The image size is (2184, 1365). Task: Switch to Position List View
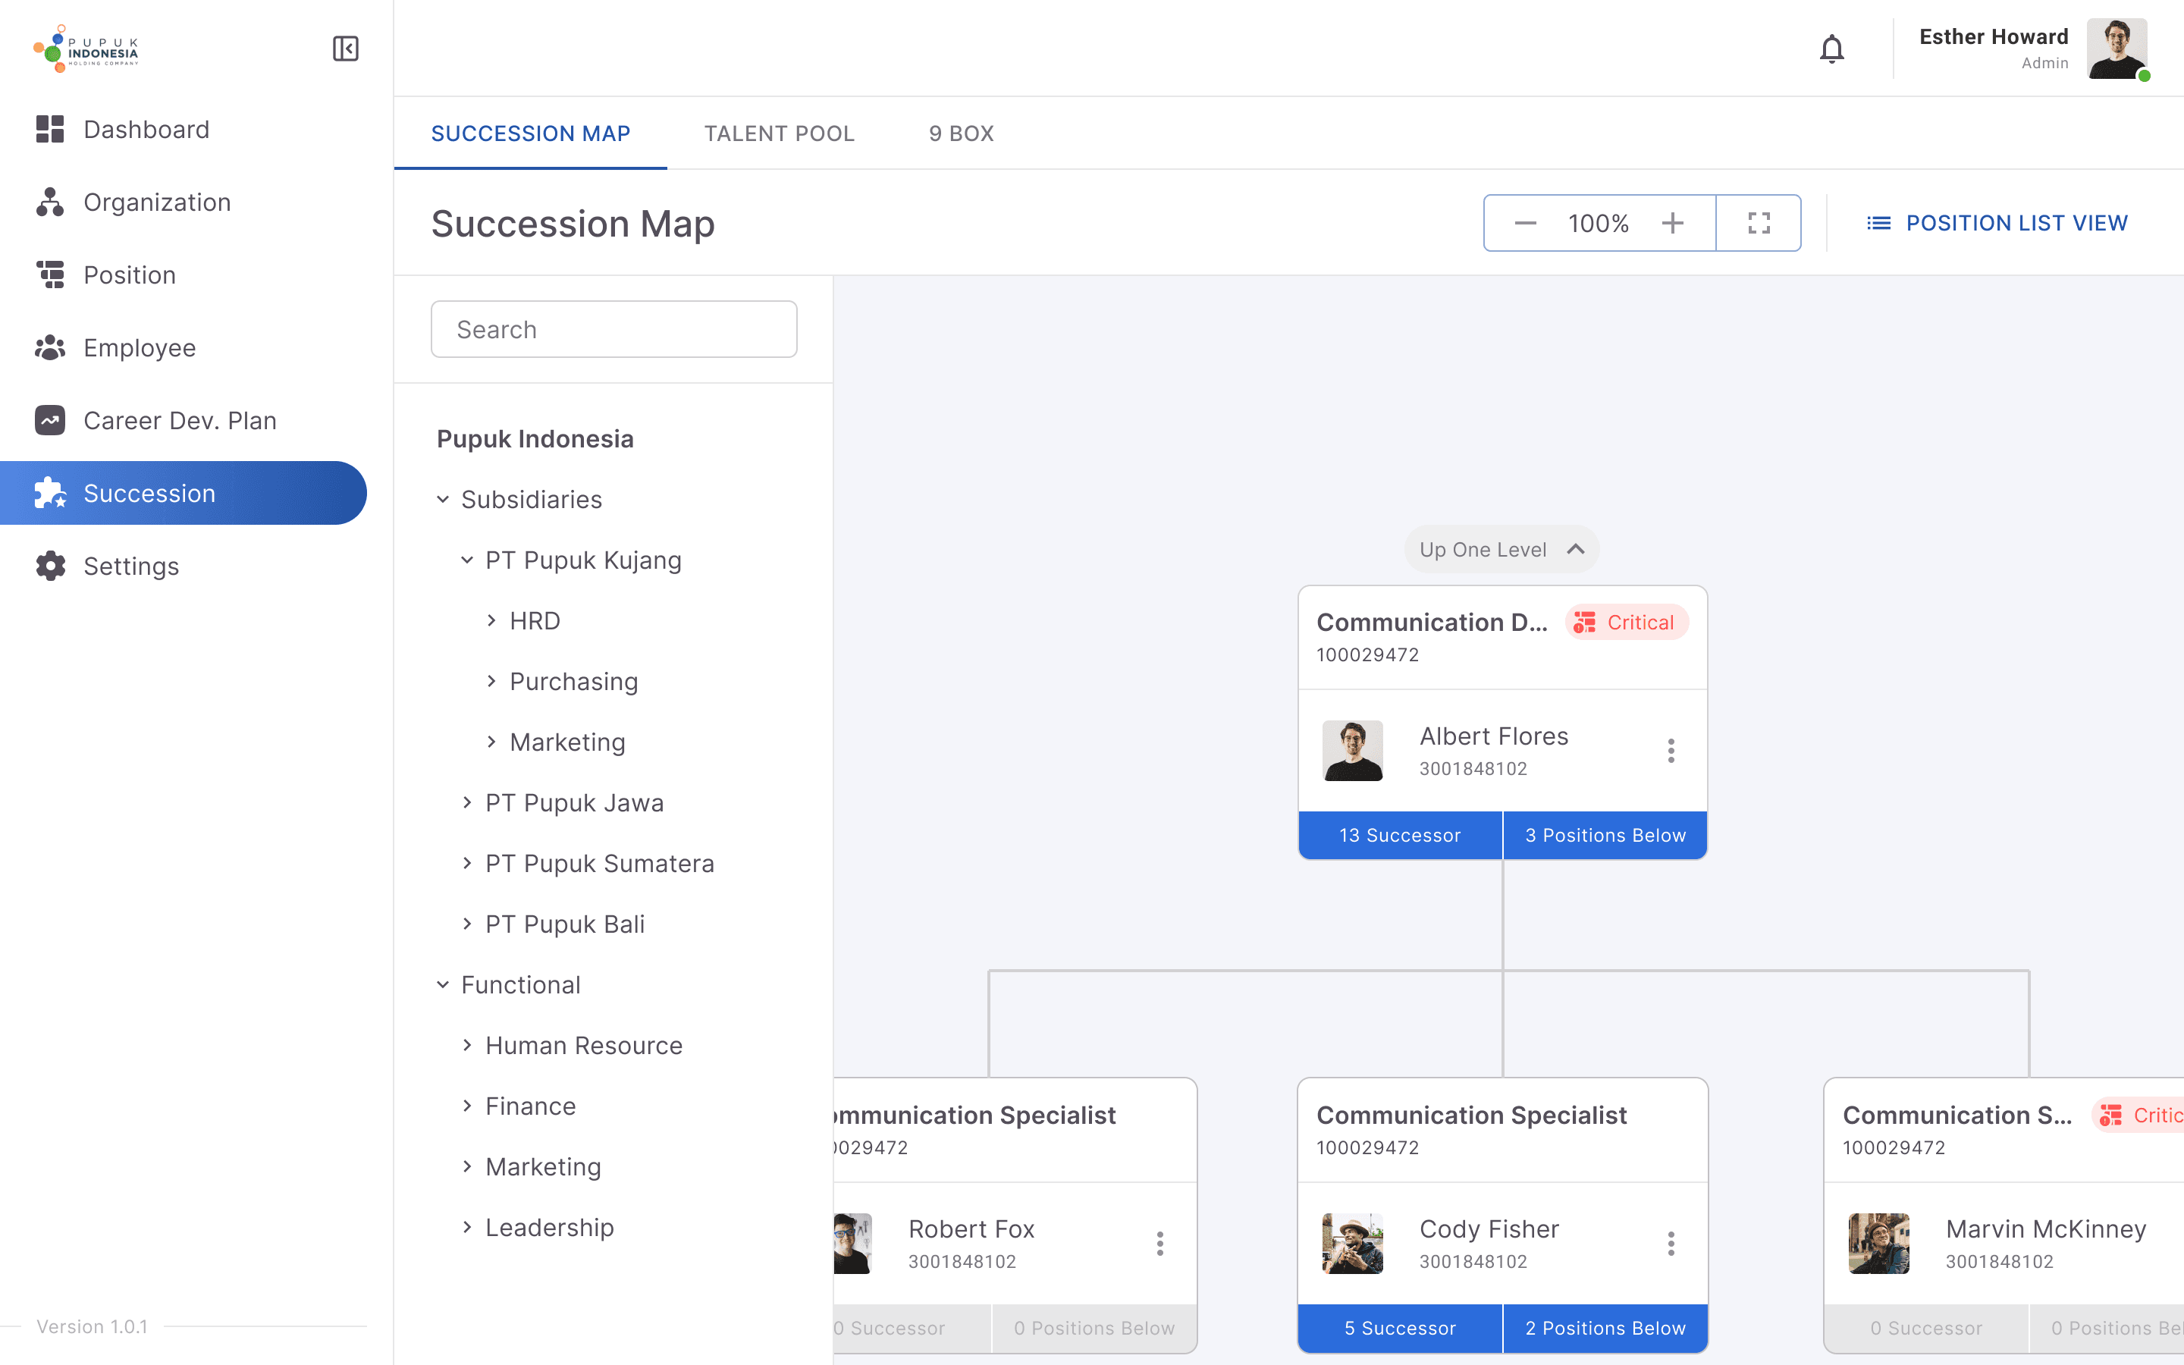pyautogui.click(x=1996, y=223)
